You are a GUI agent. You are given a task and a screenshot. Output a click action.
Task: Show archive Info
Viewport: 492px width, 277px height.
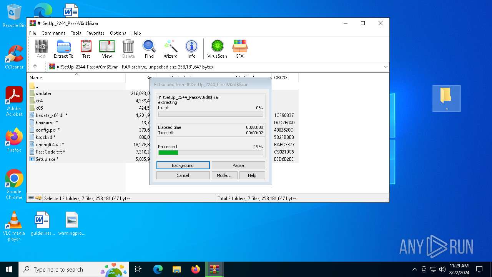click(x=191, y=49)
